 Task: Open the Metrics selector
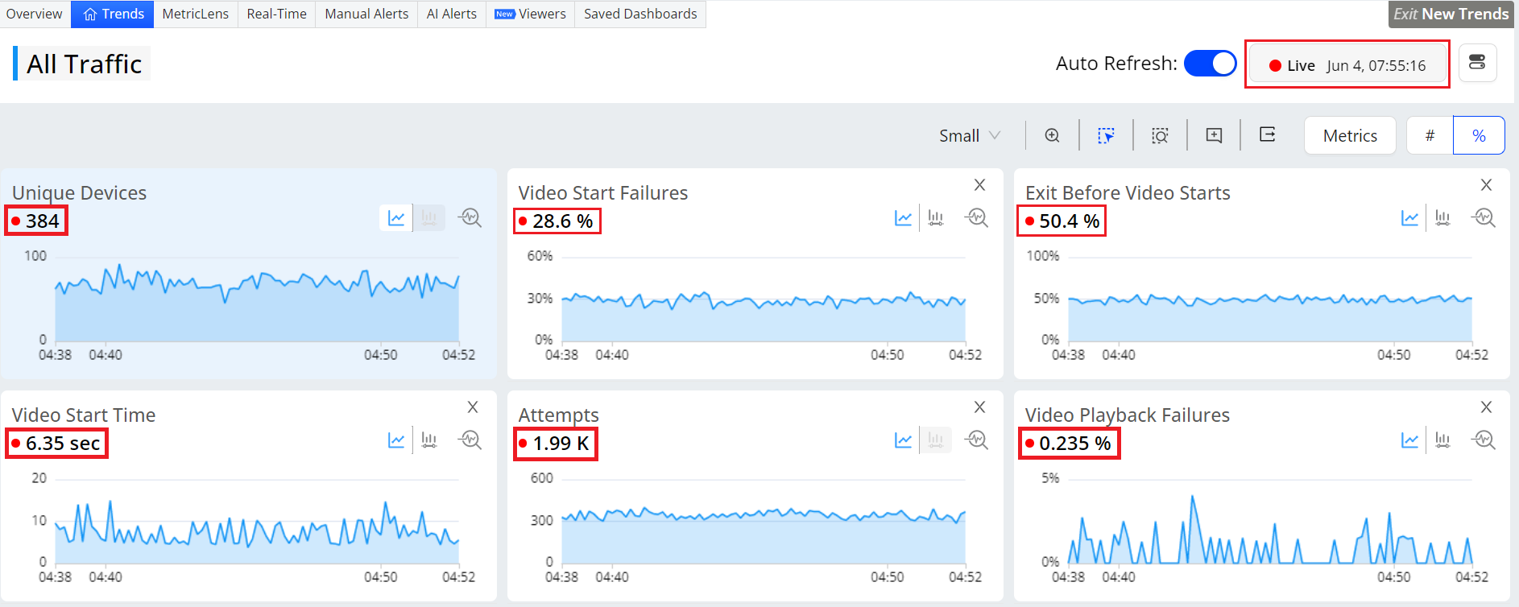tap(1350, 135)
